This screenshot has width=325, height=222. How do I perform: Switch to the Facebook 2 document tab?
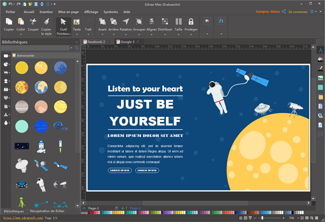pyautogui.click(x=96, y=42)
